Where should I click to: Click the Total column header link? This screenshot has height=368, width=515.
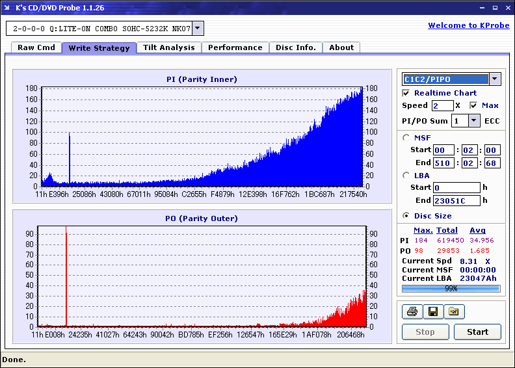447,230
